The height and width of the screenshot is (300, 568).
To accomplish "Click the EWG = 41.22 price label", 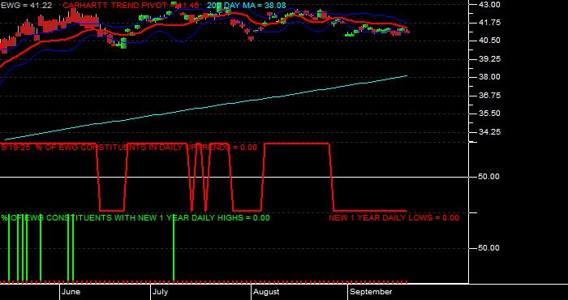I will coord(26,6).
